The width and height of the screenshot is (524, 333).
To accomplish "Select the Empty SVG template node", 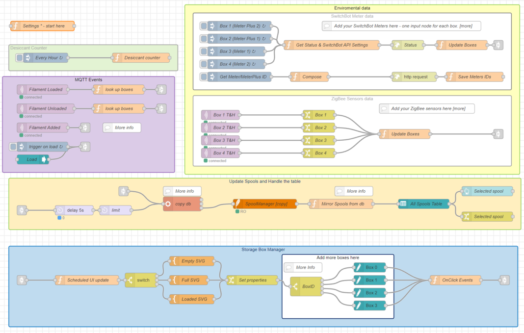I will click(x=193, y=261).
